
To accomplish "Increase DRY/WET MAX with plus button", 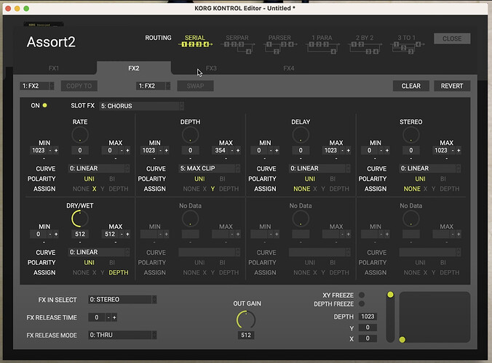I will [127, 234].
